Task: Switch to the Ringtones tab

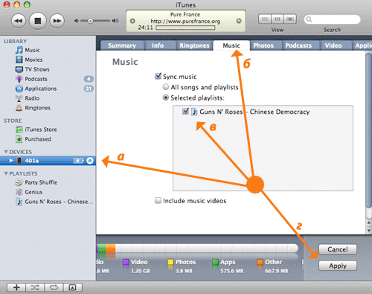Action: 194,45
